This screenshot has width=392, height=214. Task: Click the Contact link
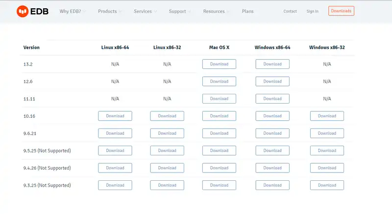[290, 11]
